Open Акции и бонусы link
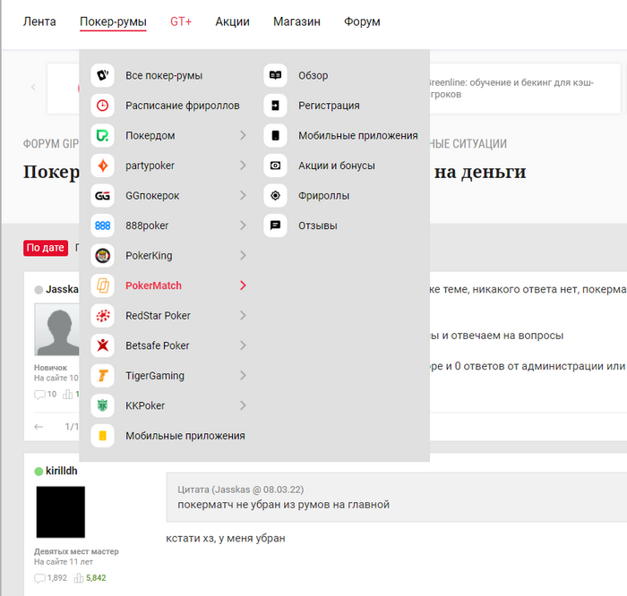 [x=337, y=166]
